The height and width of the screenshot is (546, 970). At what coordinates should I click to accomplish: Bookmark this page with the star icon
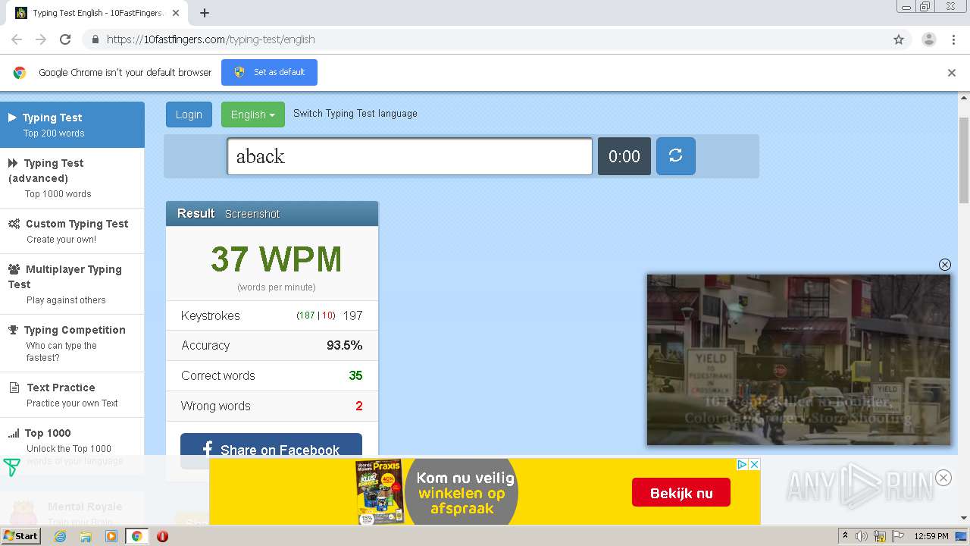pyautogui.click(x=899, y=39)
